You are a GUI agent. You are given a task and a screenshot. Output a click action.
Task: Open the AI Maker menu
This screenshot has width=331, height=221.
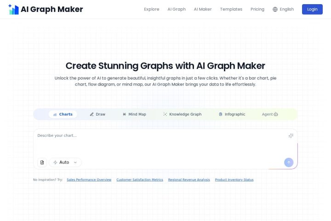point(203,9)
